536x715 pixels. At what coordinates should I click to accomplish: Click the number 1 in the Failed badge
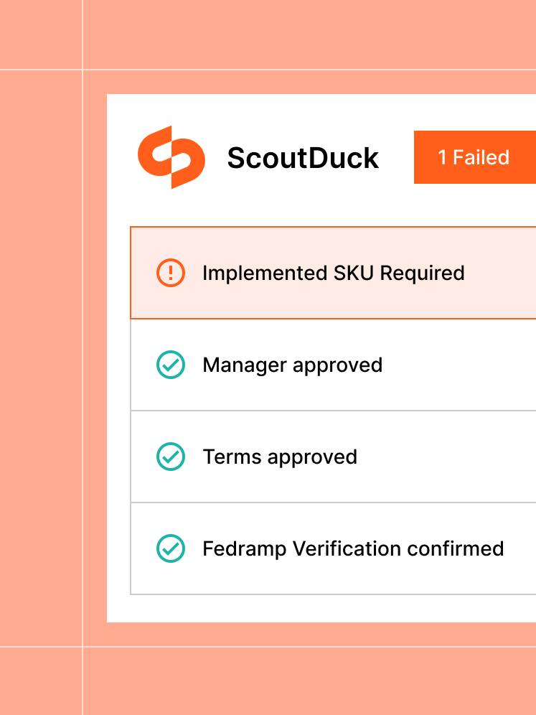pos(442,157)
